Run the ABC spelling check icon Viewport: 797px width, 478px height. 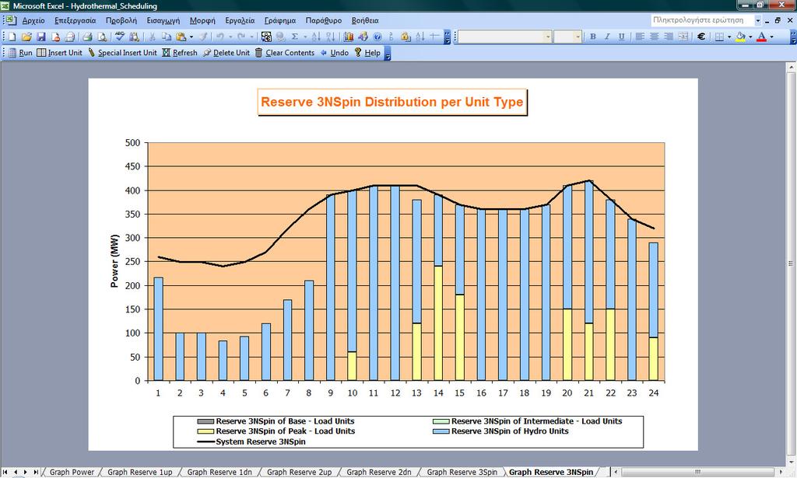pyautogui.click(x=119, y=37)
